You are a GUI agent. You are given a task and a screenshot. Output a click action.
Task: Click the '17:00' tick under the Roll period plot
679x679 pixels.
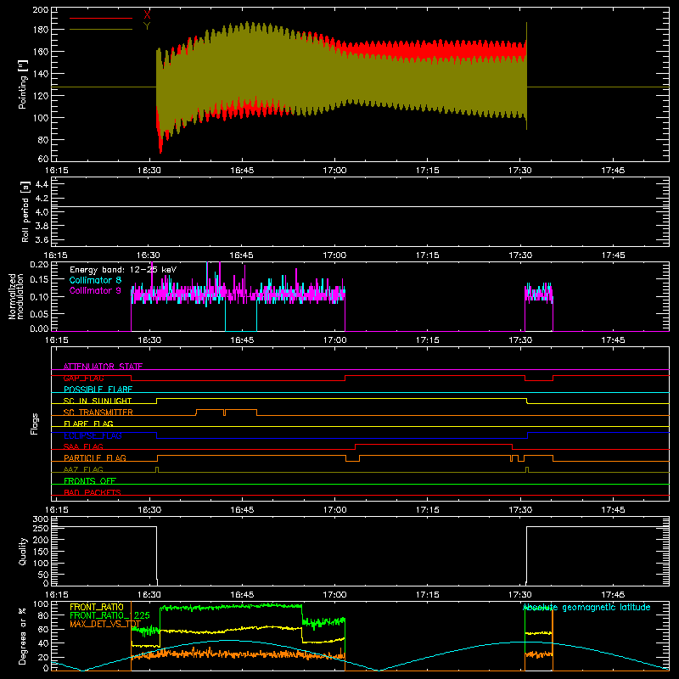[334, 255]
